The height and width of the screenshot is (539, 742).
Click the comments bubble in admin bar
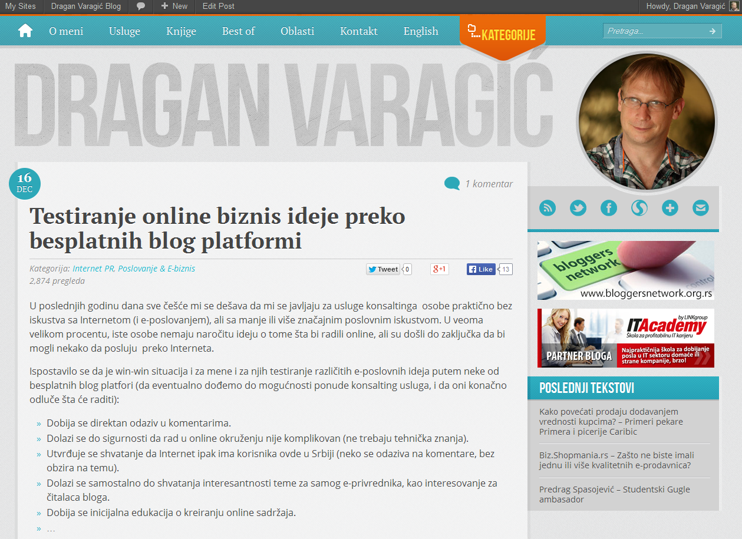pyautogui.click(x=141, y=6)
